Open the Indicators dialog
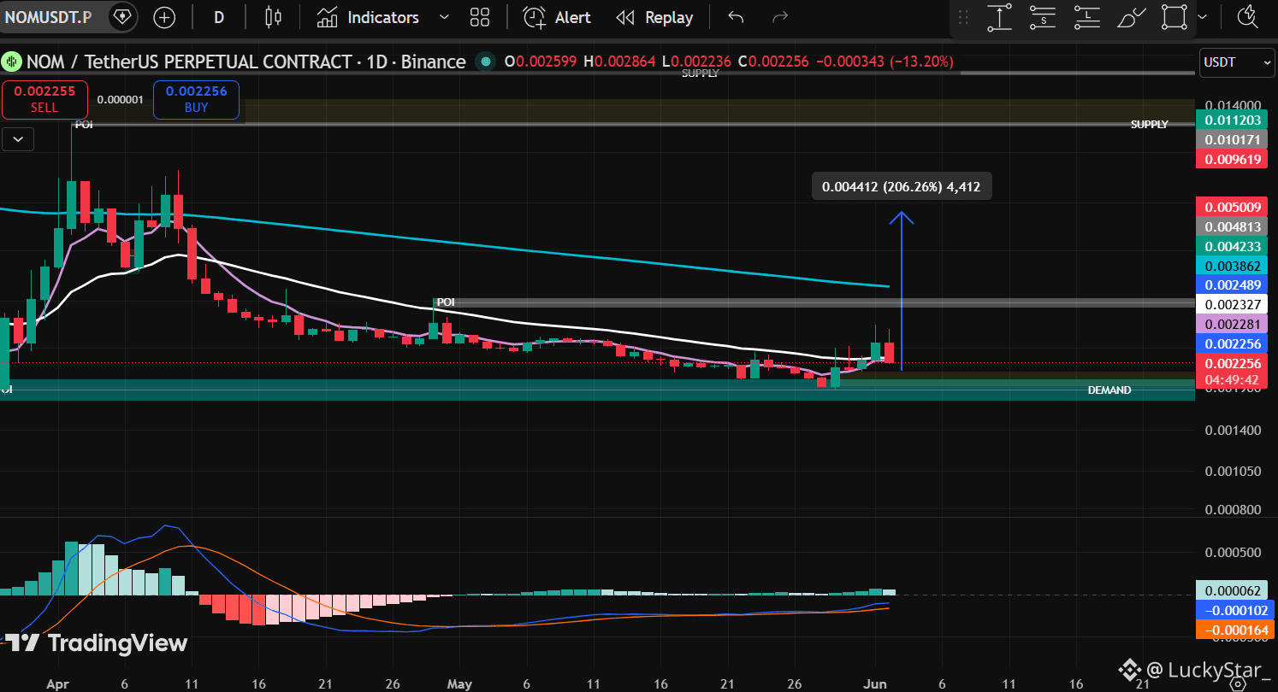 [x=368, y=17]
